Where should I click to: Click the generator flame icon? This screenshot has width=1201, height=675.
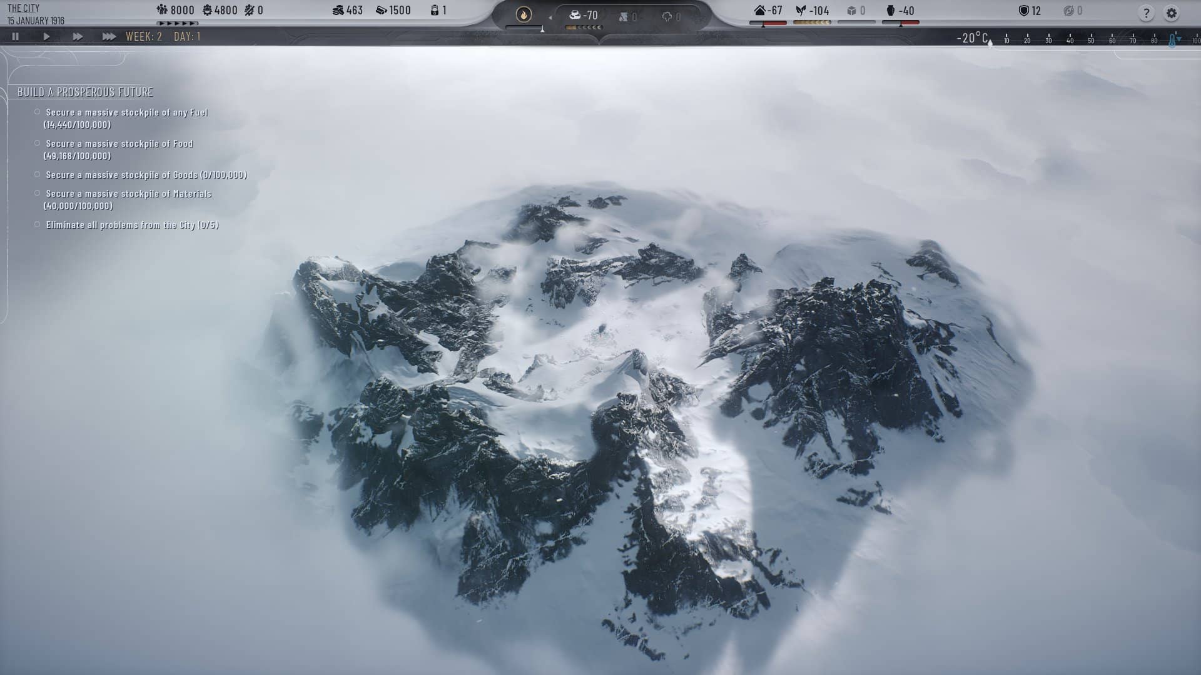524,14
